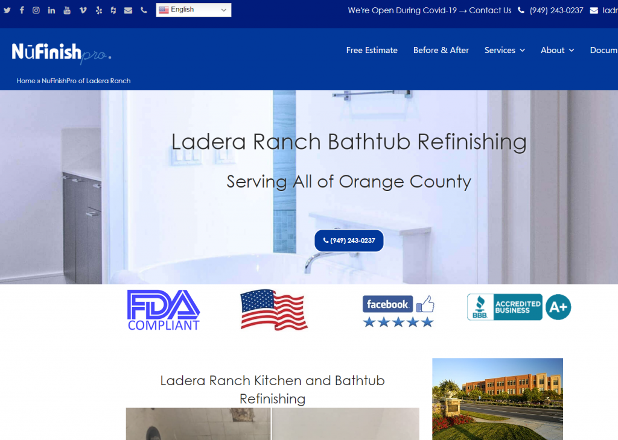Click the BBB Accredited Business A+ badge
The image size is (618, 440).
[x=518, y=307]
